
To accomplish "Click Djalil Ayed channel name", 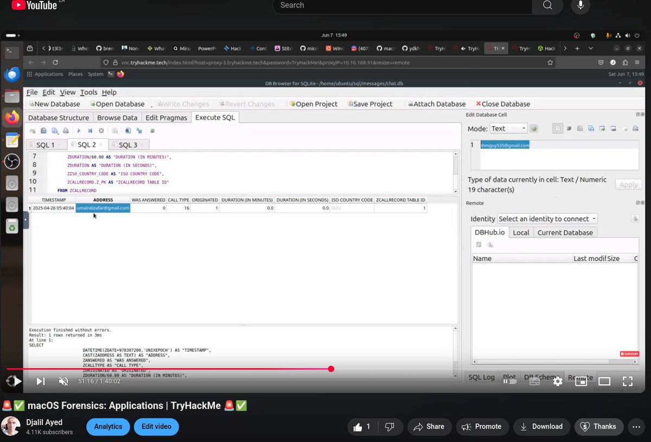I will [44, 422].
